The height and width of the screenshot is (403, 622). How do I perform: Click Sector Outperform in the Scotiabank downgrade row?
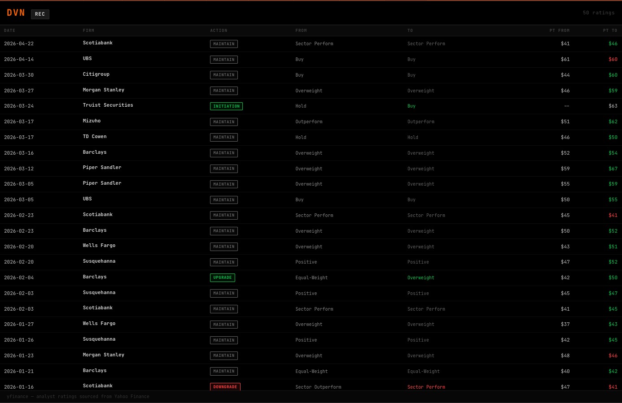[x=318, y=387]
